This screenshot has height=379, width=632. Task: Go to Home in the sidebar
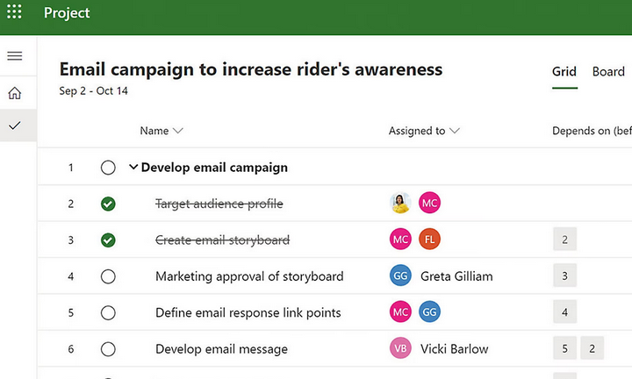pos(14,93)
